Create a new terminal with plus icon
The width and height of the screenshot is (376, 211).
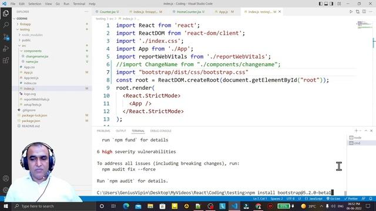[356, 131]
